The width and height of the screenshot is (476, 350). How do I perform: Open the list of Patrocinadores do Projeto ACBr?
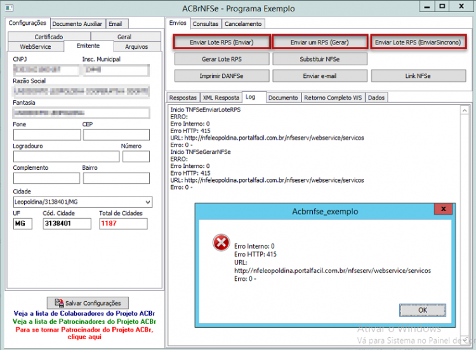84,321
